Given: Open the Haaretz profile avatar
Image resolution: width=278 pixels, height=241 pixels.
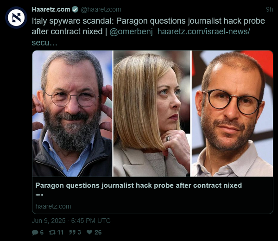Looking at the screenshot, I should pyautogui.click(x=16, y=18).
